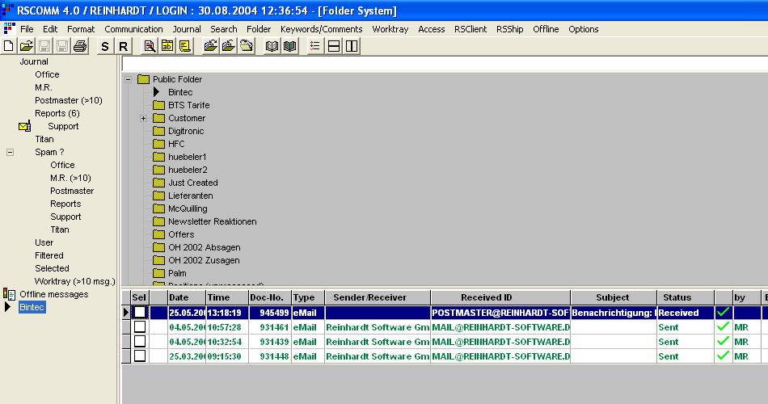Select Offline messages in the left panel
The width and height of the screenshot is (768, 404).
[x=53, y=294]
